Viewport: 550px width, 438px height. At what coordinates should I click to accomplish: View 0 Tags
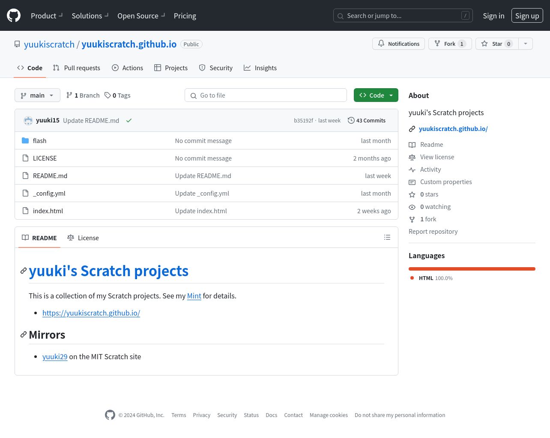[117, 95]
